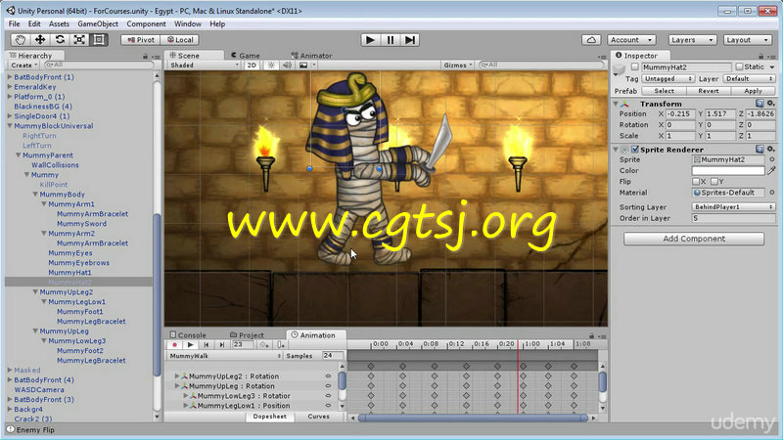
Task: Toggle MummyHat2 active checkbox
Action: [634, 66]
